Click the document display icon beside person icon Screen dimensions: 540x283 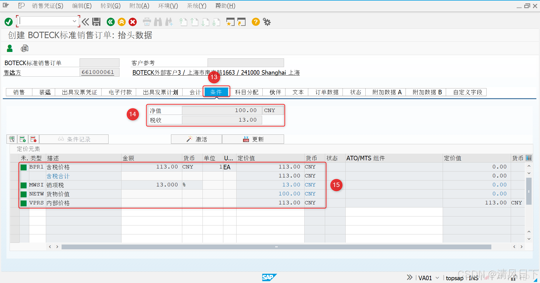pyautogui.click(x=24, y=48)
